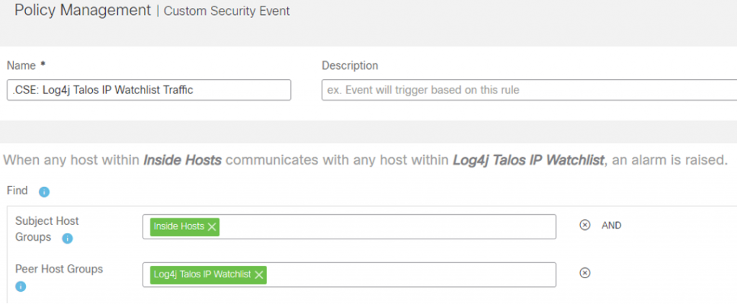
Task: Open the Peer Host Groups selection box
Action: (410, 274)
